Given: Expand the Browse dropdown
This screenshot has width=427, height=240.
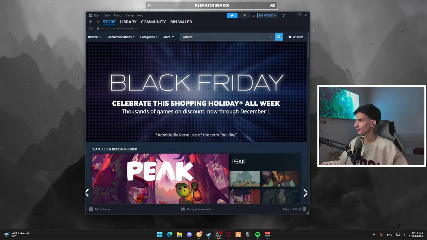Looking at the screenshot, I should (x=95, y=37).
